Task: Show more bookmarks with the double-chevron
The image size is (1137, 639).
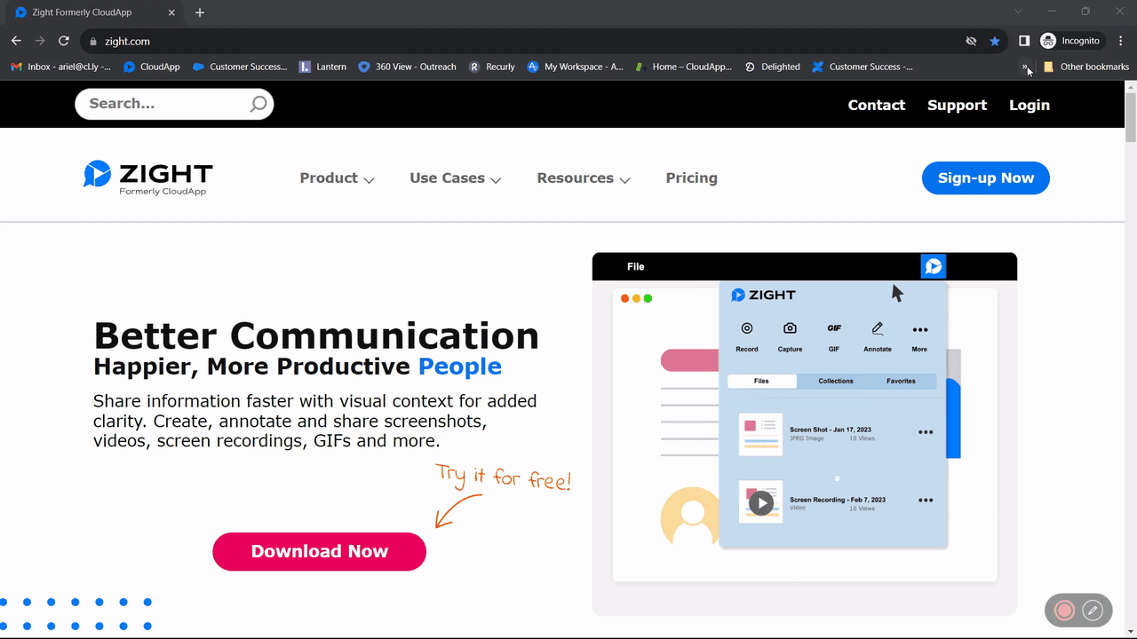Action: point(1025,67)
